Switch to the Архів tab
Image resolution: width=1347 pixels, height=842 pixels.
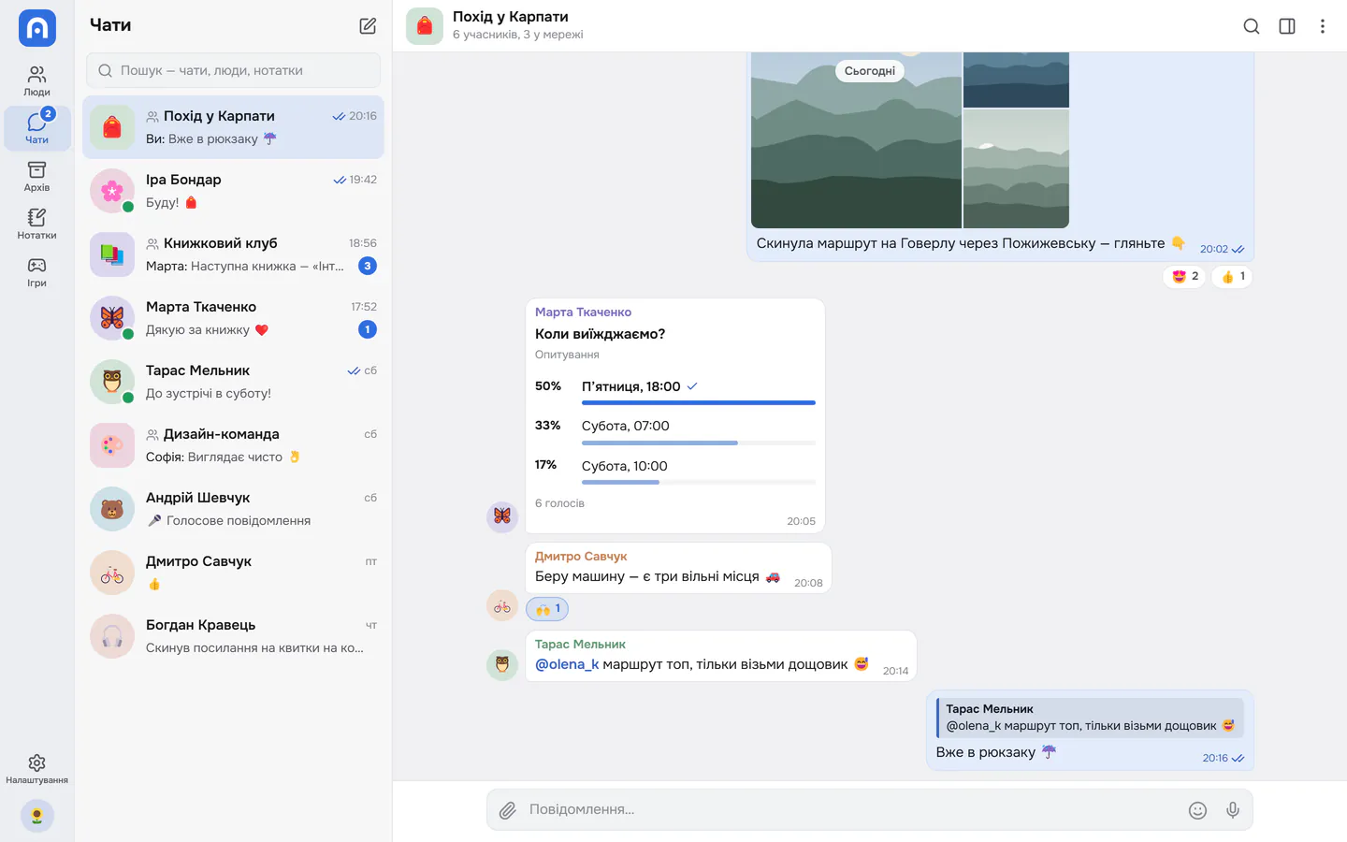36,176
